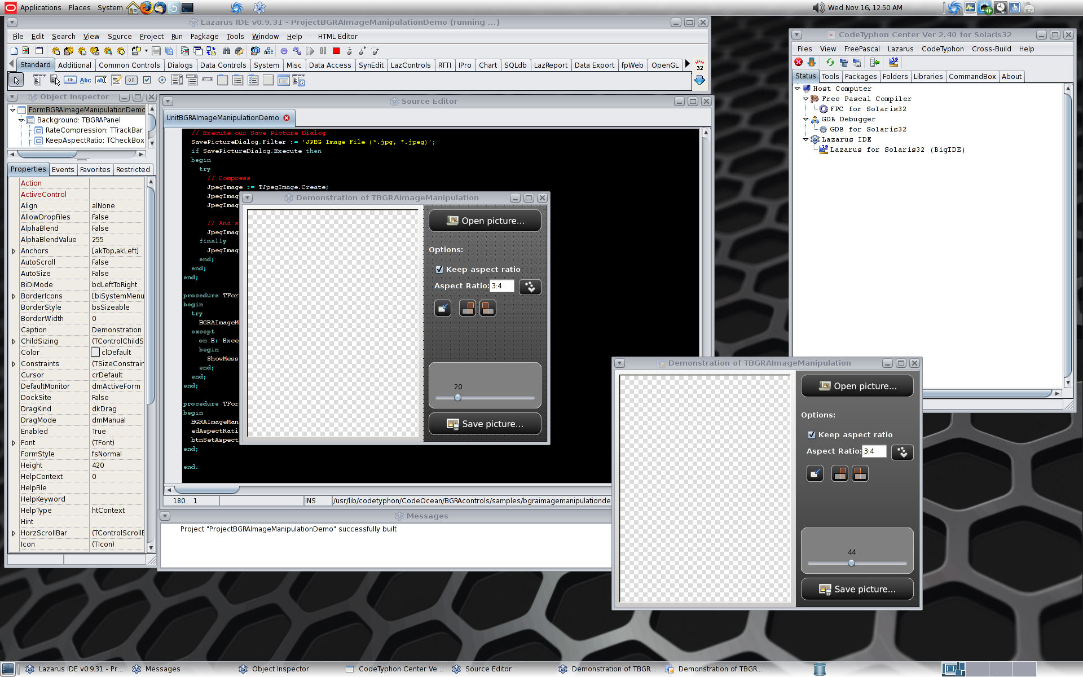Click the compression slider handle at 20

pyautogui.click(x=457, y=398)
